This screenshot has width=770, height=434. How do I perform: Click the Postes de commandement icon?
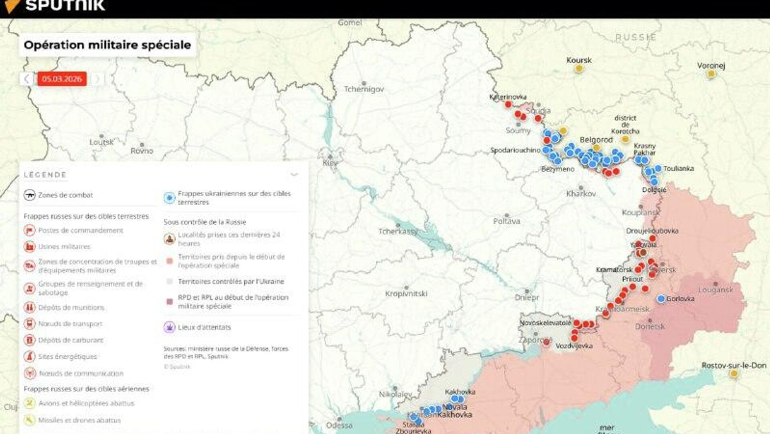click(x=29, y=230)
